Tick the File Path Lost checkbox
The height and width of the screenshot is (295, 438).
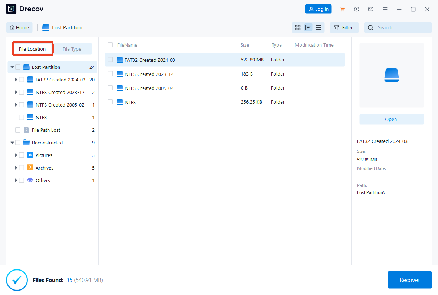click(18, 130)
